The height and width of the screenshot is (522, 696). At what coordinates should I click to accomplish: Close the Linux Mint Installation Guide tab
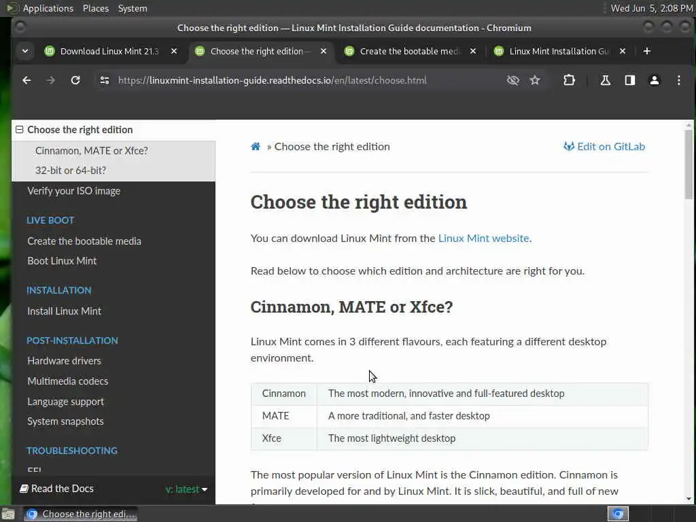point(623,51)
